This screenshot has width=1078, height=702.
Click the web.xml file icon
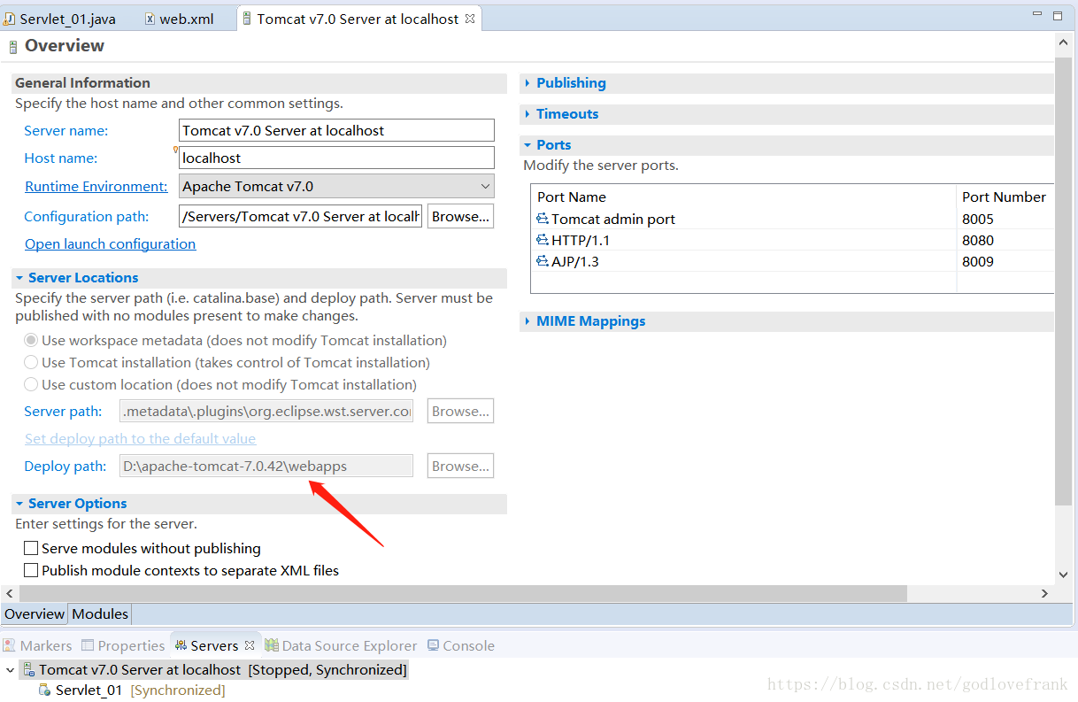coord(150,19)
